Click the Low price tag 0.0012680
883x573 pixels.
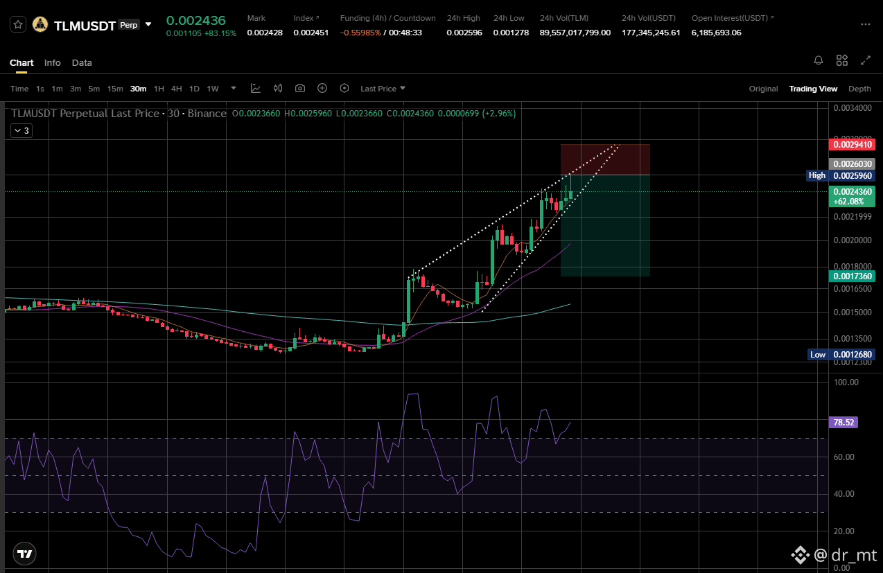[x=840, y=355]
